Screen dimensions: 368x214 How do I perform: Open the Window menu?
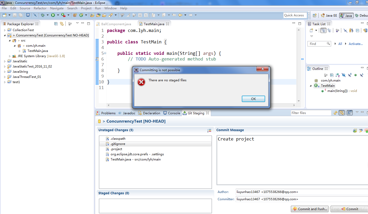[x=110, y=8]
